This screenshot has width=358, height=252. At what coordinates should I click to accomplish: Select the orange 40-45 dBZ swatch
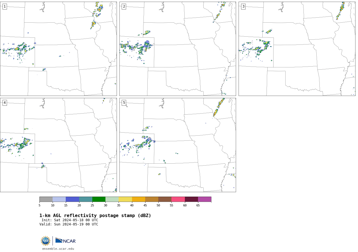tap(138, 199)
